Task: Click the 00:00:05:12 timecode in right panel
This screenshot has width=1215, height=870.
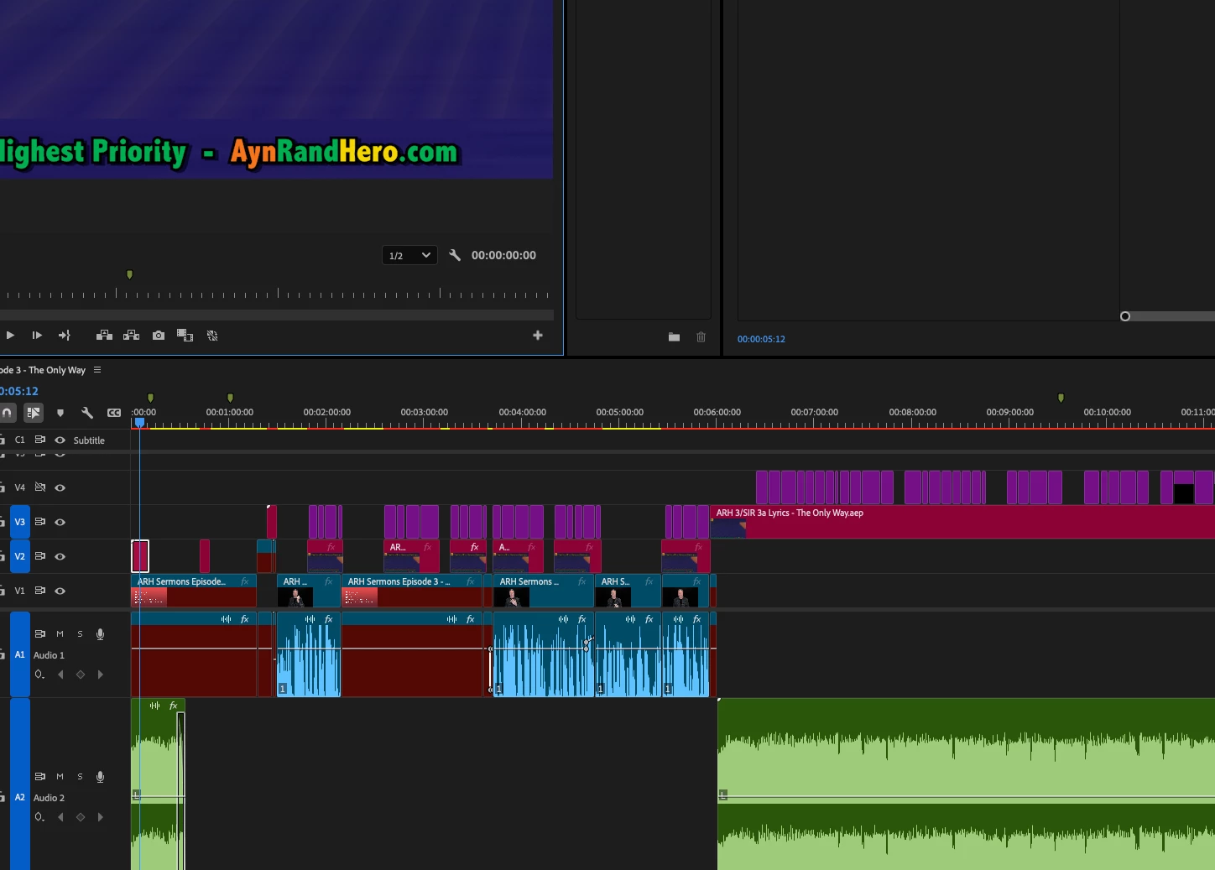Action: tap(761, 339)
